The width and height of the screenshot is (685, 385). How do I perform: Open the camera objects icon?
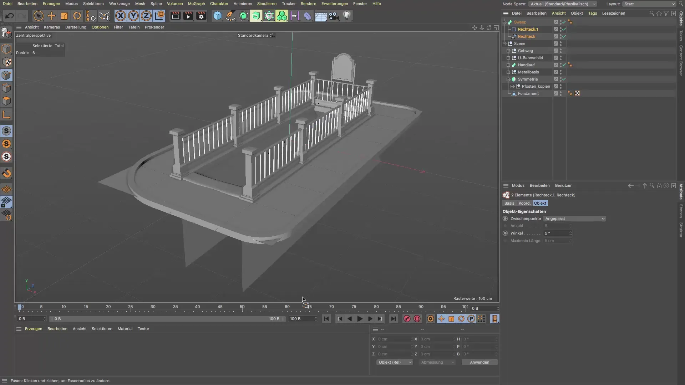334,16
